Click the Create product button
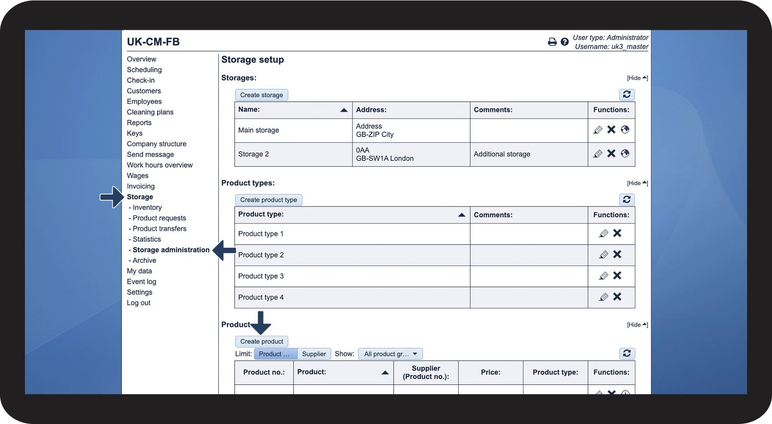The height and width of the screenshot is (424, 772). 262,341
